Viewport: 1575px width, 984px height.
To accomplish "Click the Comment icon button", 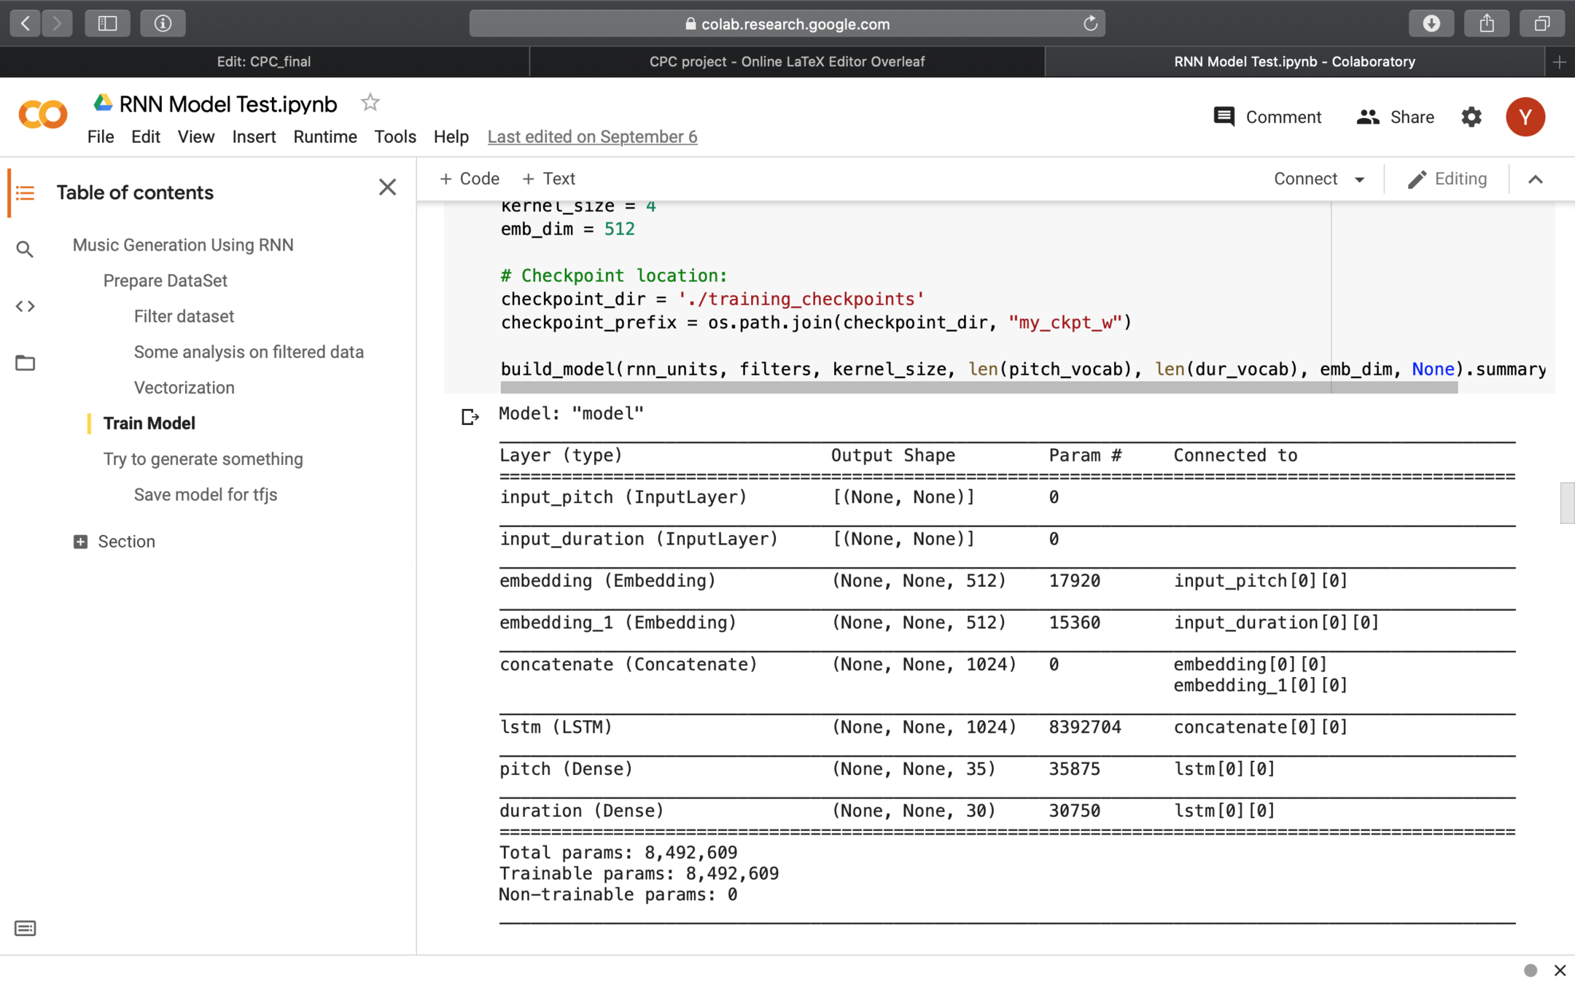I will pyautogui.click(x=1224, y=117).
